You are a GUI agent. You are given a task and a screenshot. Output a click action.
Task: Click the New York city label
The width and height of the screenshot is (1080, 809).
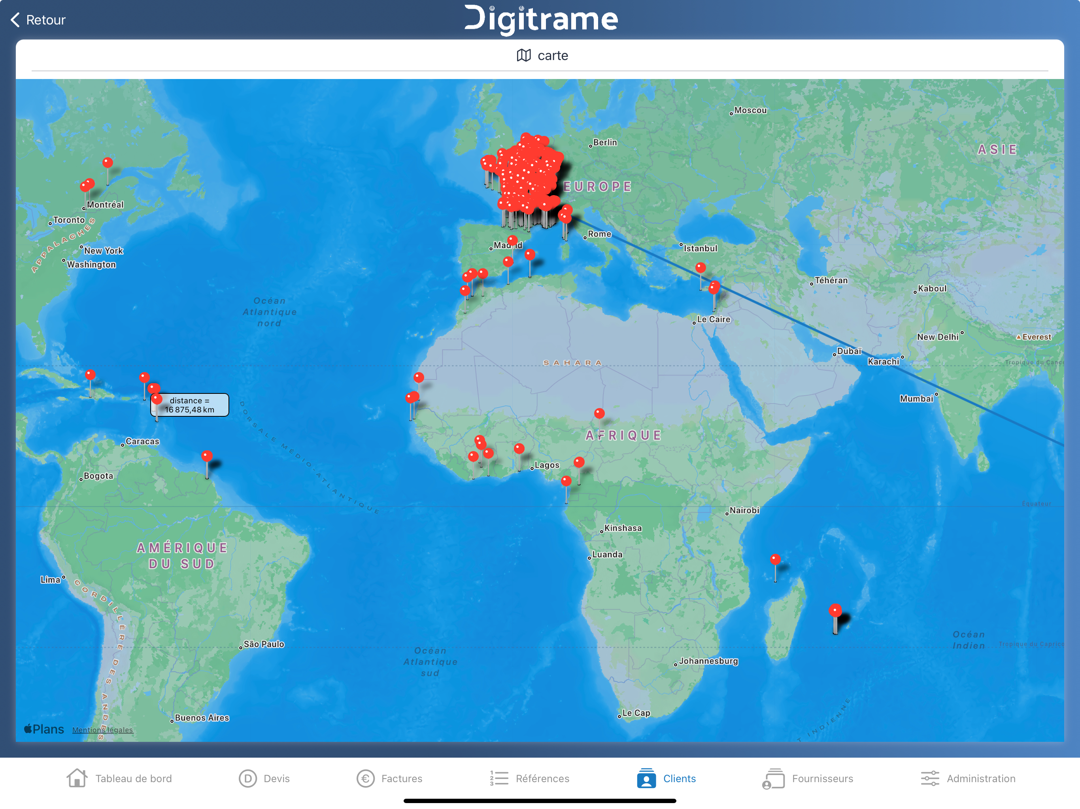104,251
